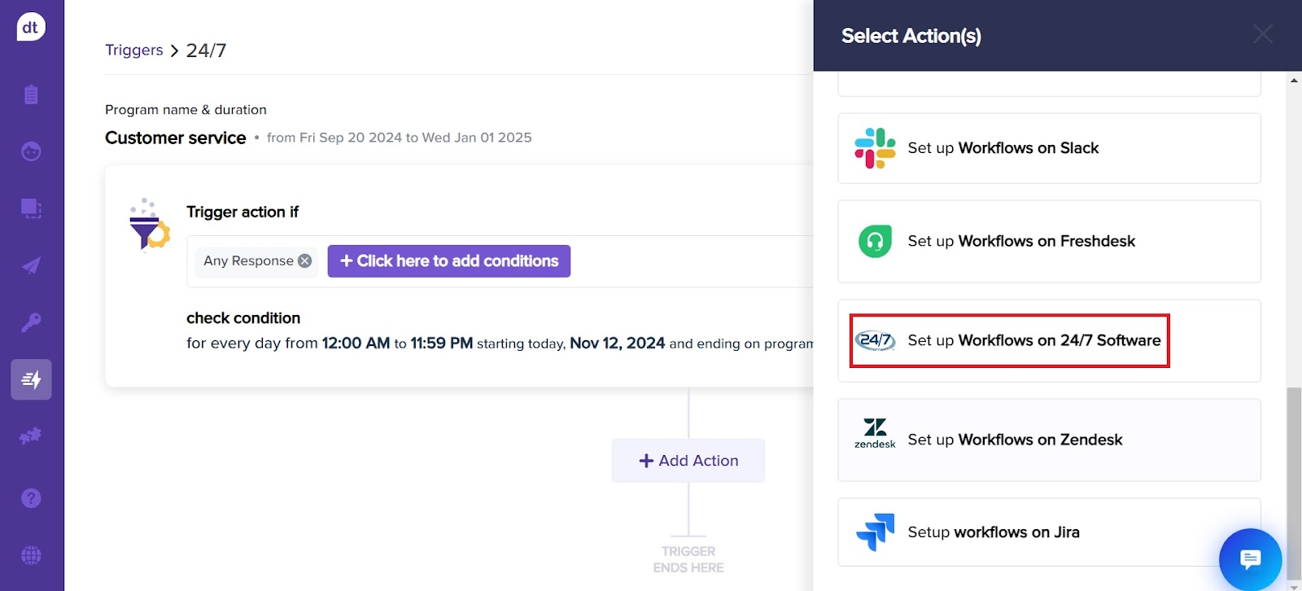This screenshot has height=591, width=1302.
Task: Click the Customer service program name
Action: tap(176, 138)
